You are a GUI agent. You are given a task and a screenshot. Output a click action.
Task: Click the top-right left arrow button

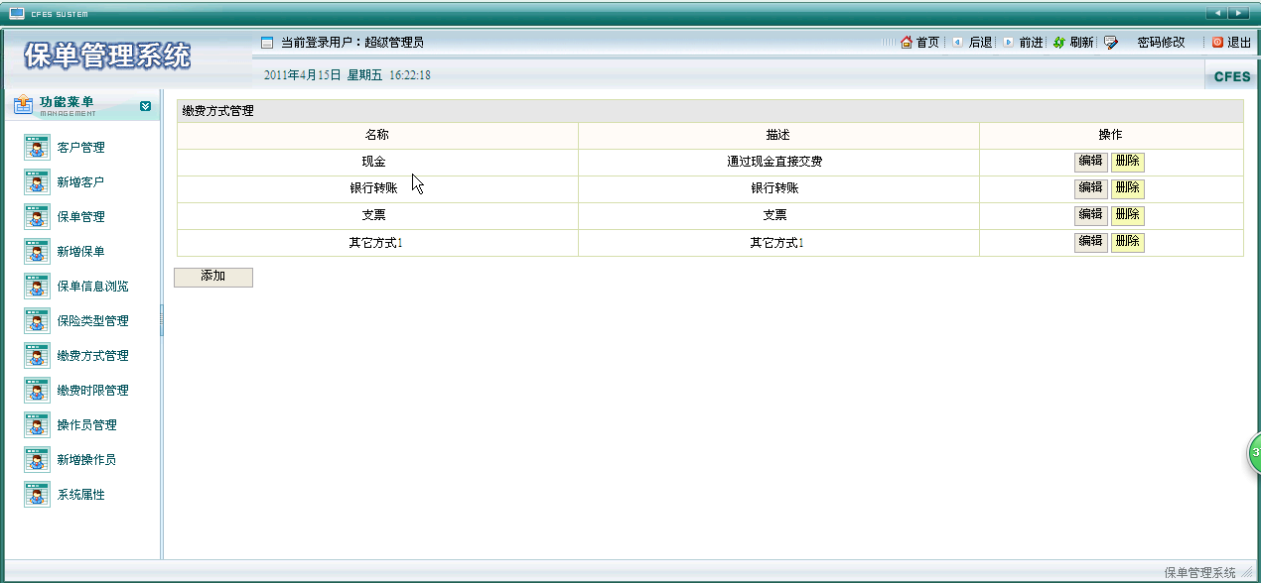pos(1217,13)
